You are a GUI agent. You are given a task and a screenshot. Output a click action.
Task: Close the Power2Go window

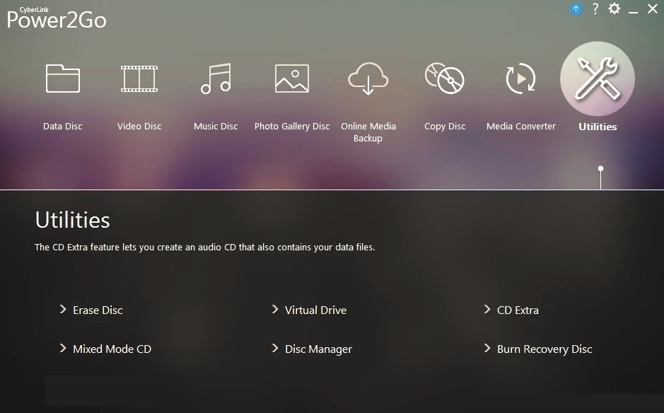point(653,8)
